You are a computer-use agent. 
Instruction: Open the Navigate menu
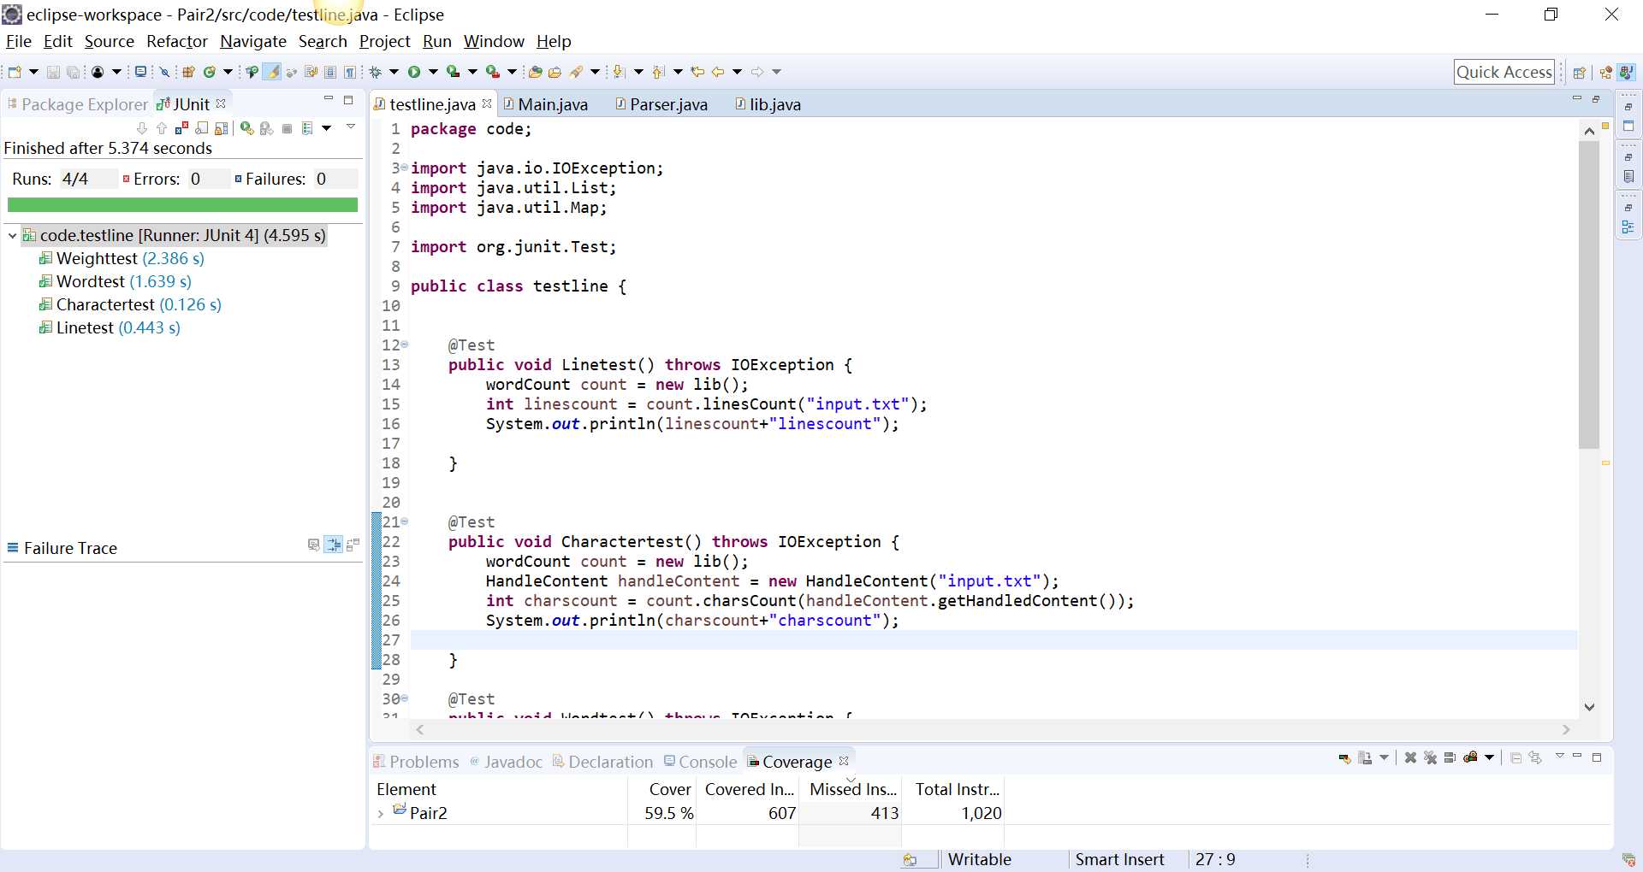253,41
